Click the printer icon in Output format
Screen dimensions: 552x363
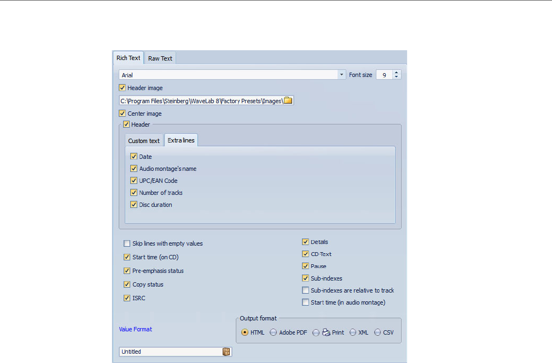pos(326,332)
